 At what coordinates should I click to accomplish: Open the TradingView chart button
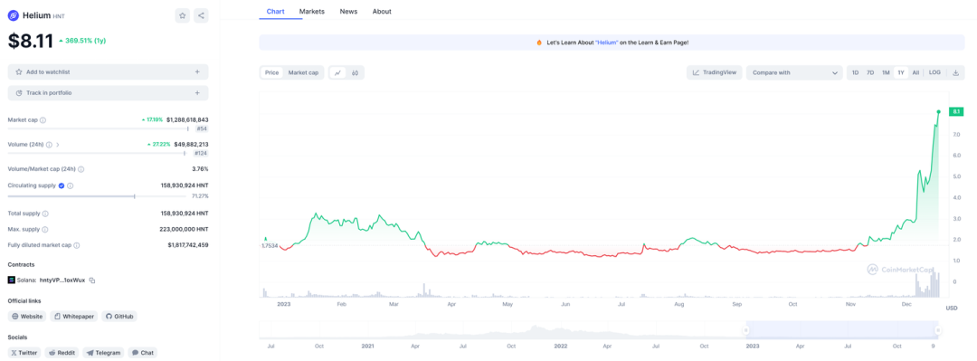(715, 73)
